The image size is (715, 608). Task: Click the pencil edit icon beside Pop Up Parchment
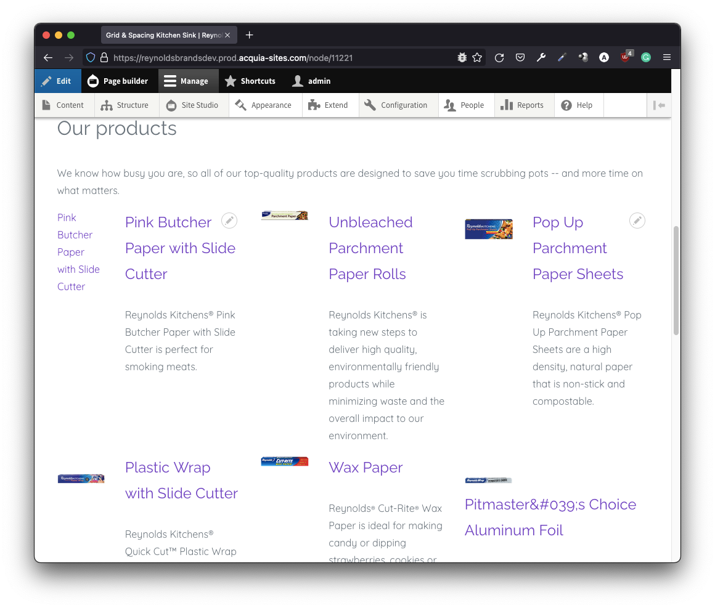coord(637,221)
